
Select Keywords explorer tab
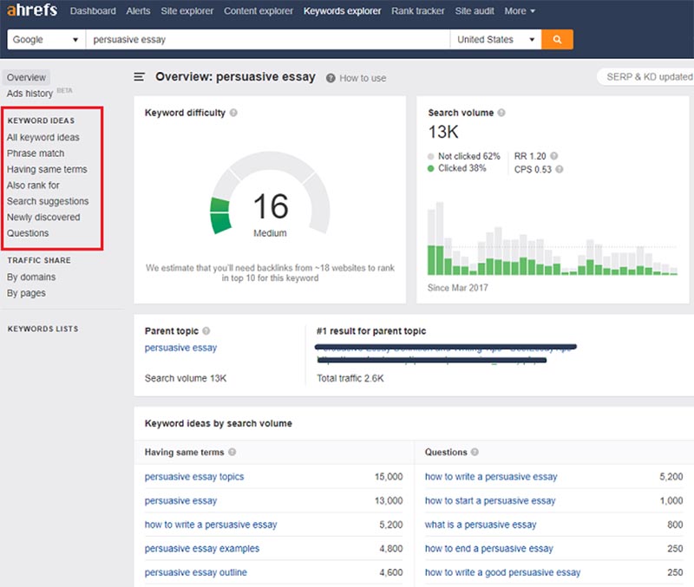pyautogui.click(x=342, y=11)
